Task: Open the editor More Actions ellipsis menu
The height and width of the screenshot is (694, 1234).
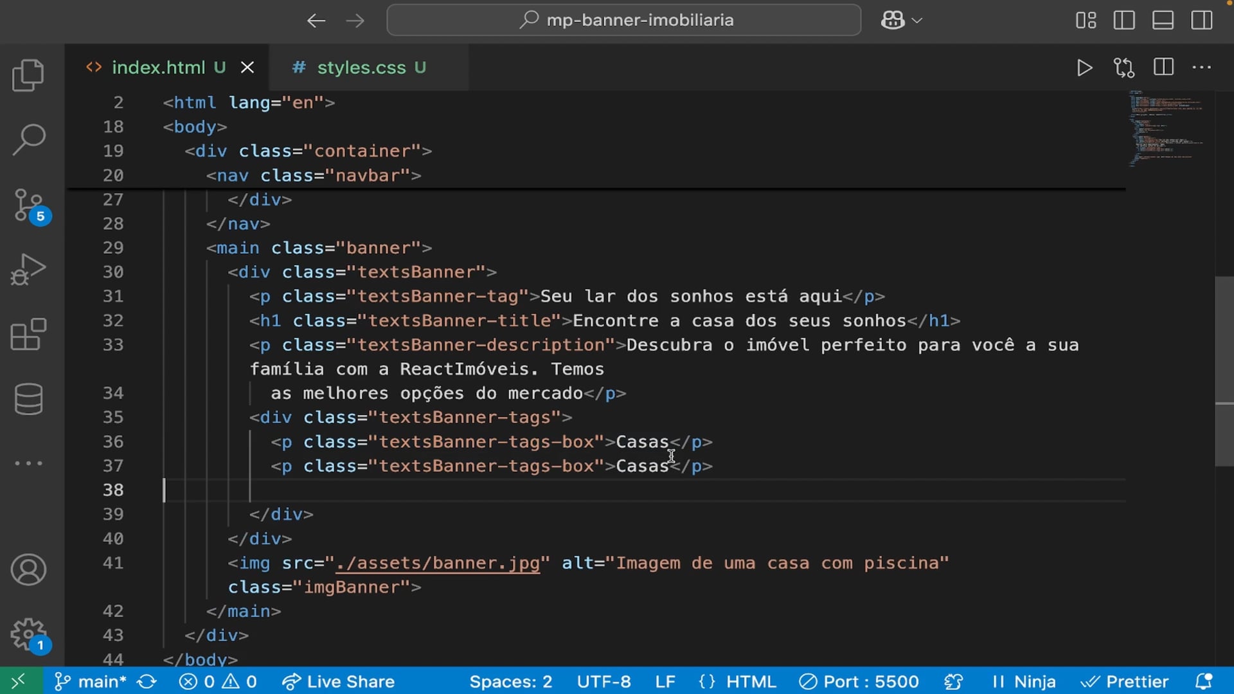Action: [x=1201, y=67]
